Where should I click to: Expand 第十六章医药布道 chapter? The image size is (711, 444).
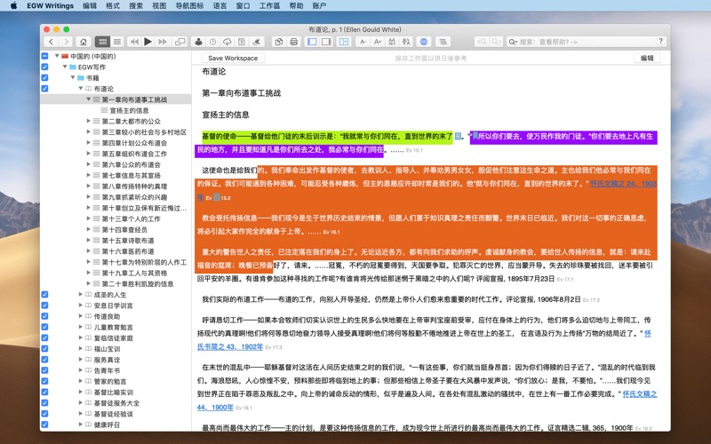[89, 251]
